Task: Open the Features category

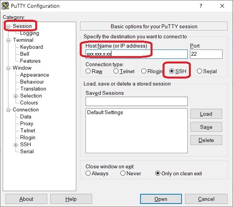Action: point(30,61)
